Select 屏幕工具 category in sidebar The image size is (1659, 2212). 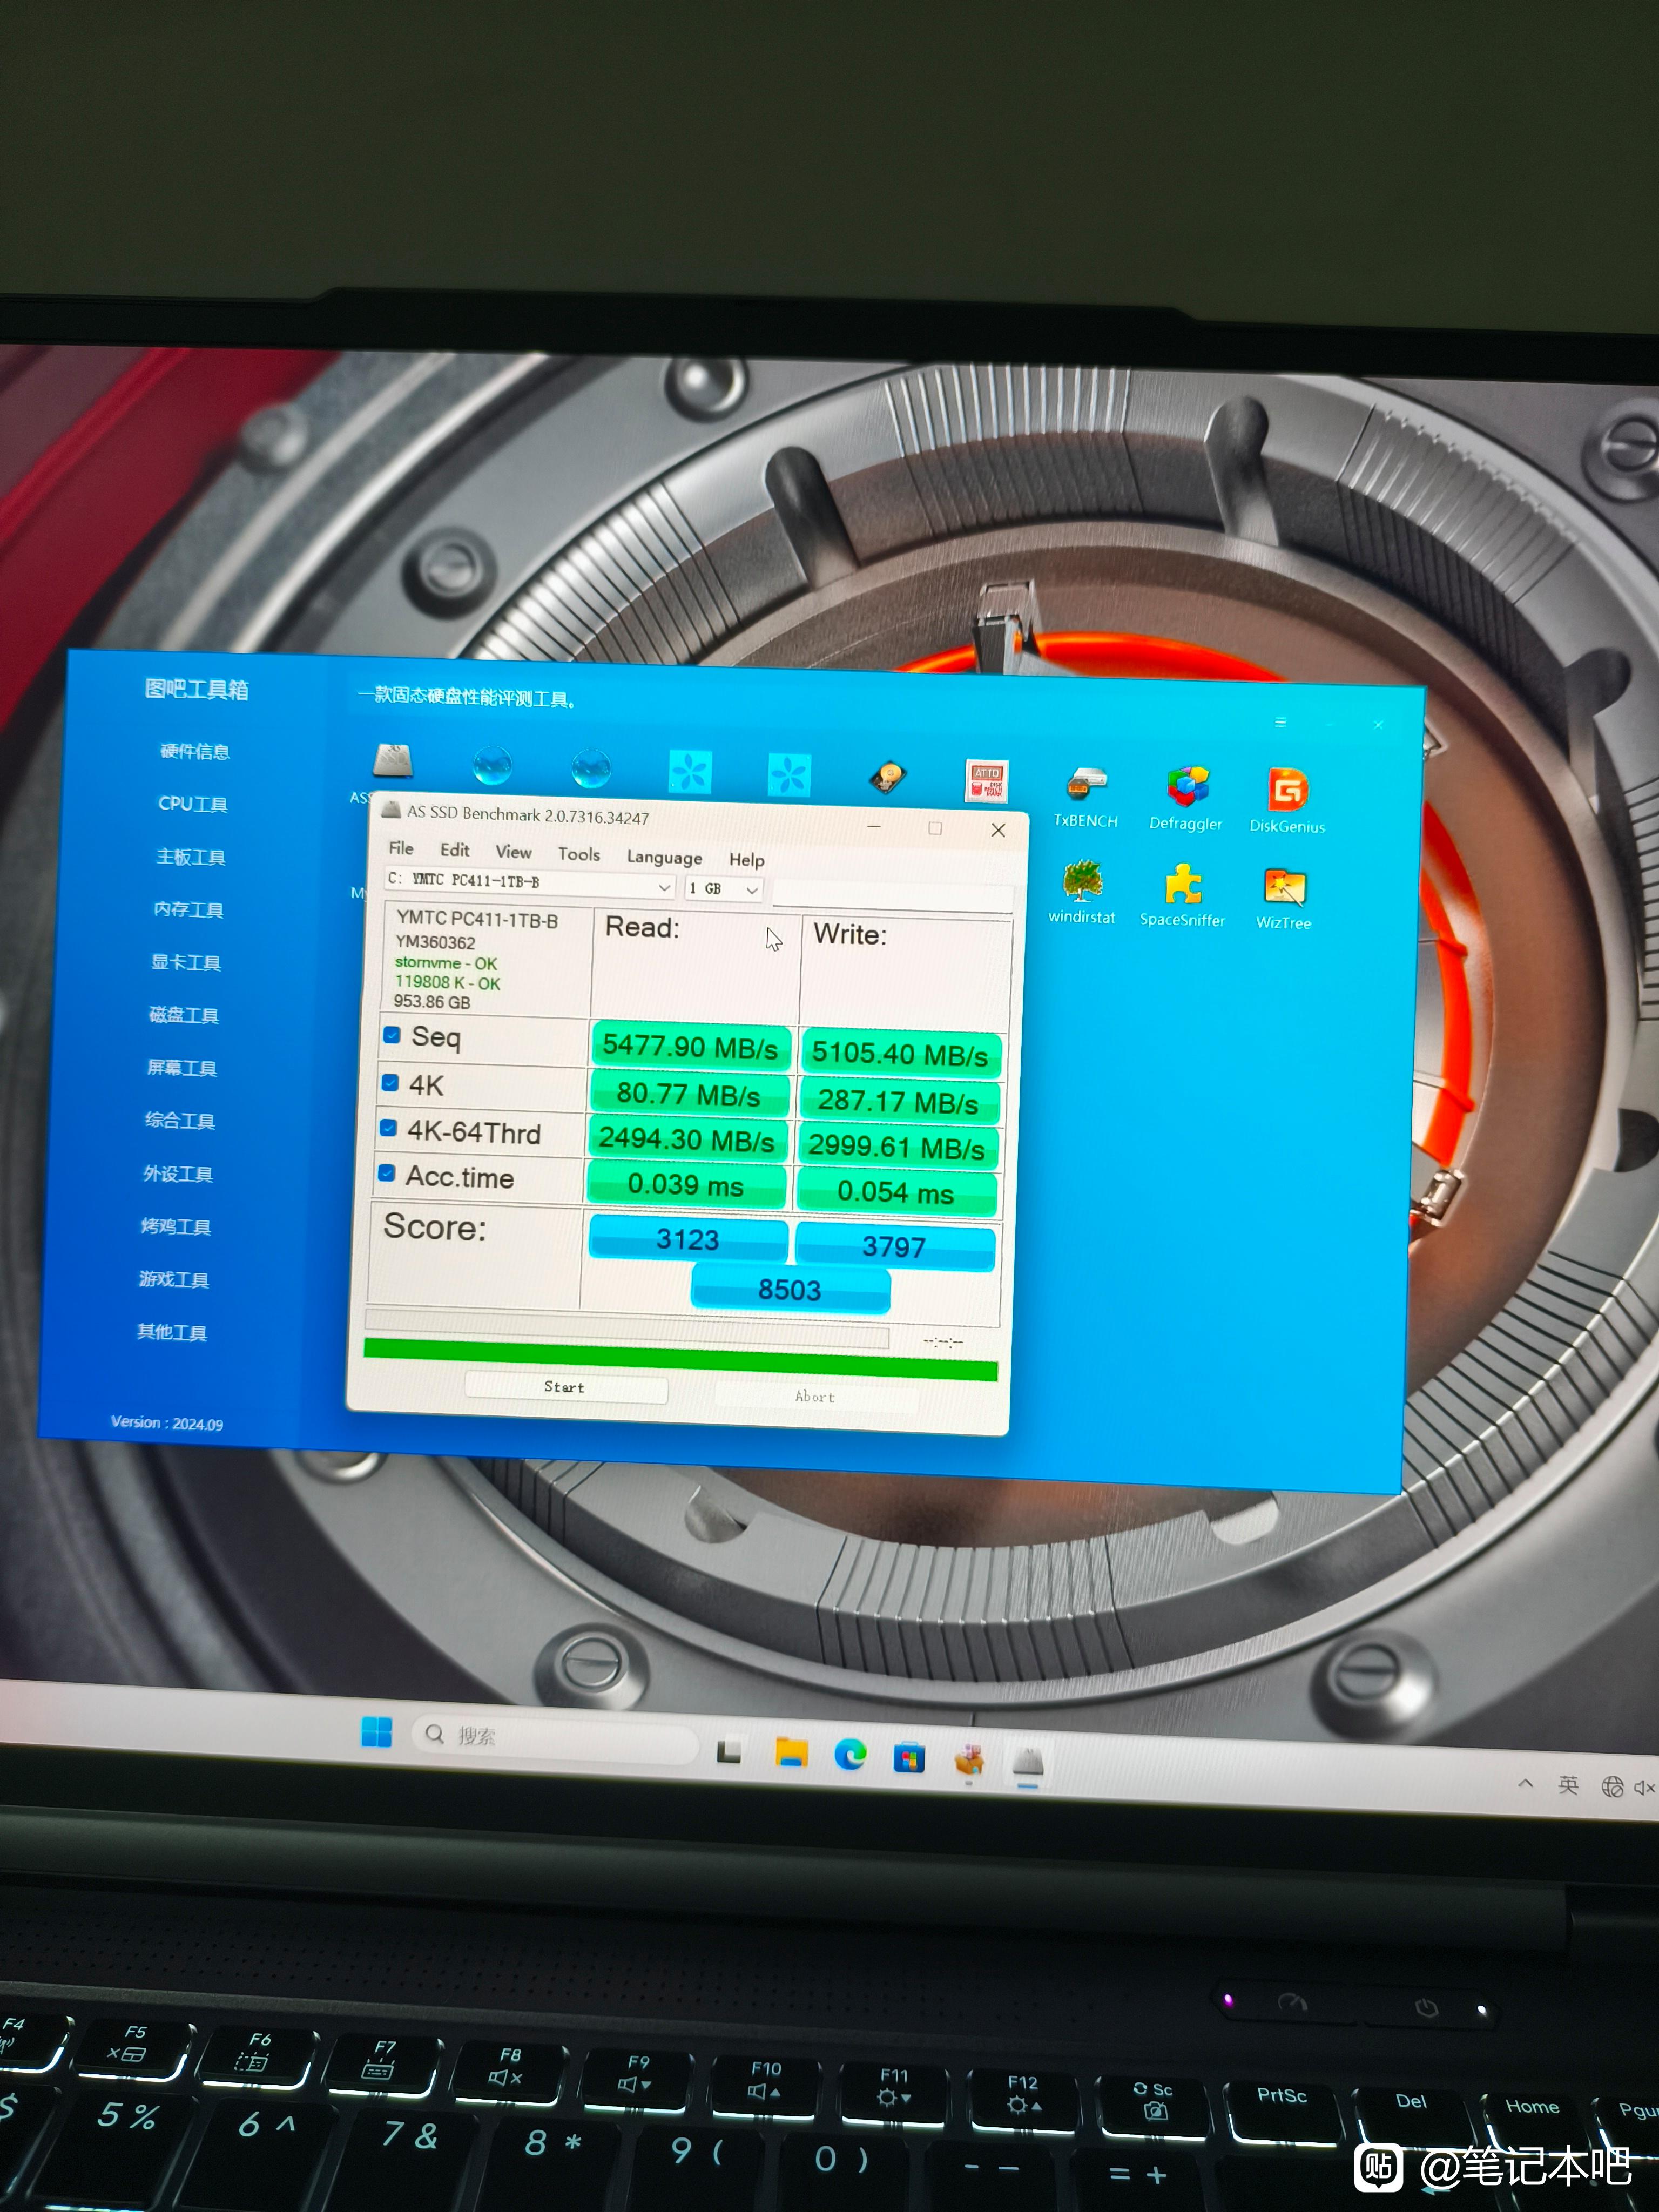[182, 1068]
